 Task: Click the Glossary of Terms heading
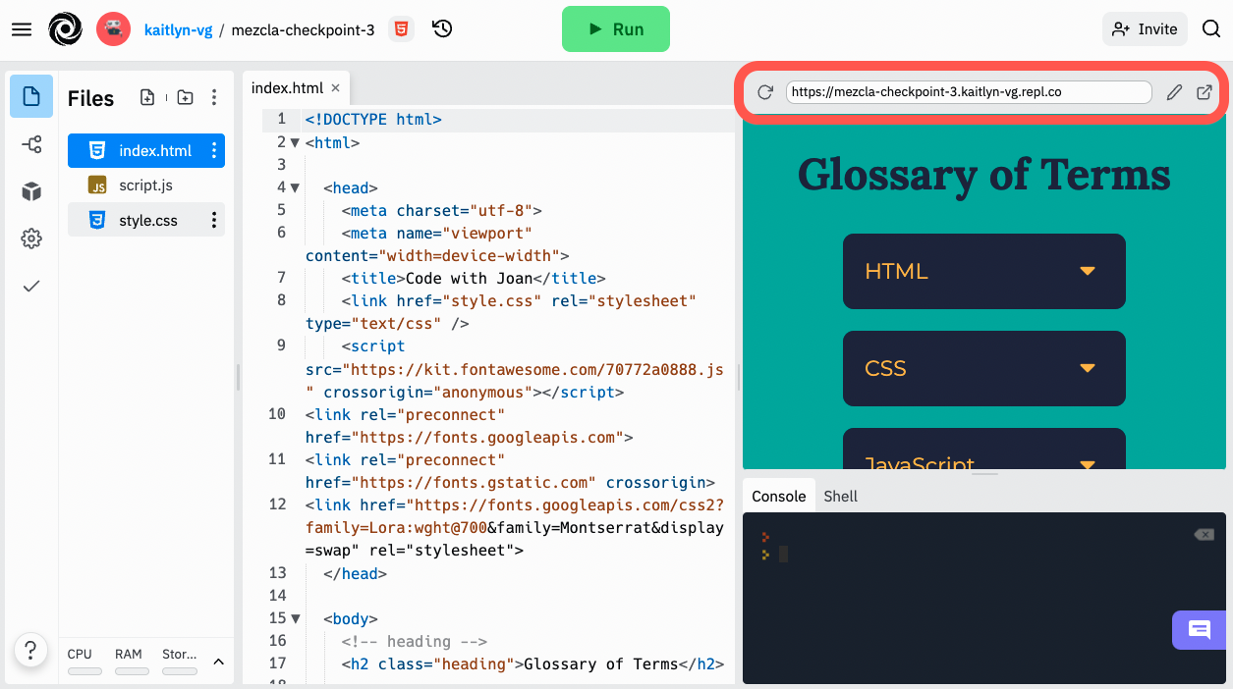pos(984,176)
